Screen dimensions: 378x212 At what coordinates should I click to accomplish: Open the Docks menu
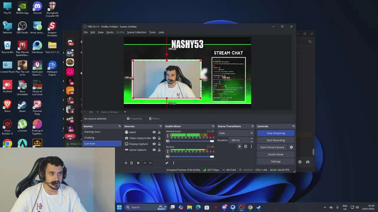[110, 32]
